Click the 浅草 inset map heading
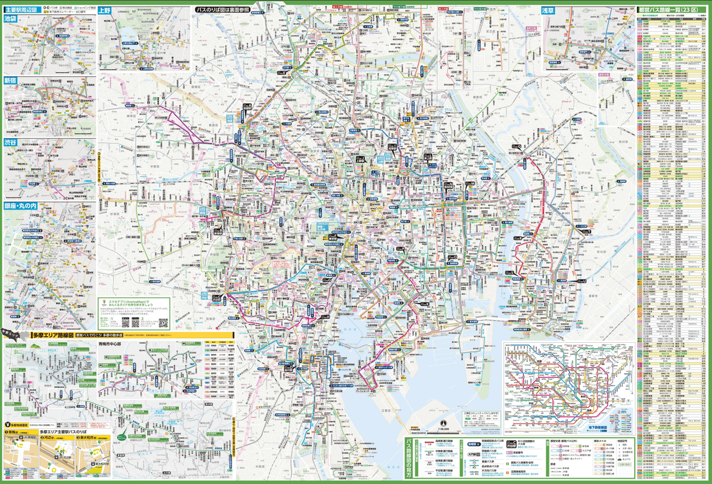The image size is (712, 484). click(549, 11)
